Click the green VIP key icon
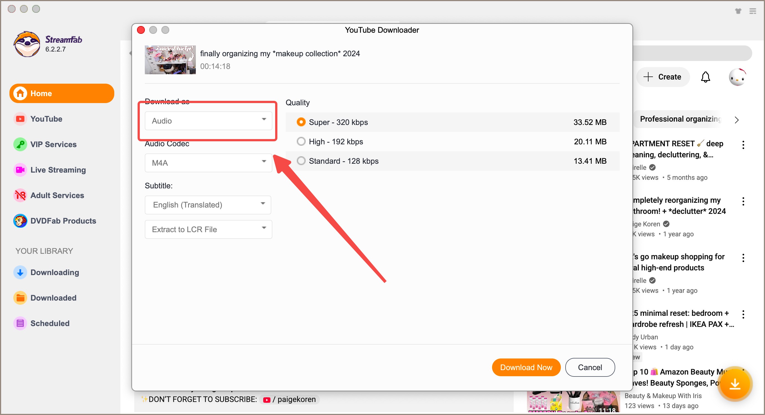The width and height of the screenshot is (765, 415). [20, 144]
